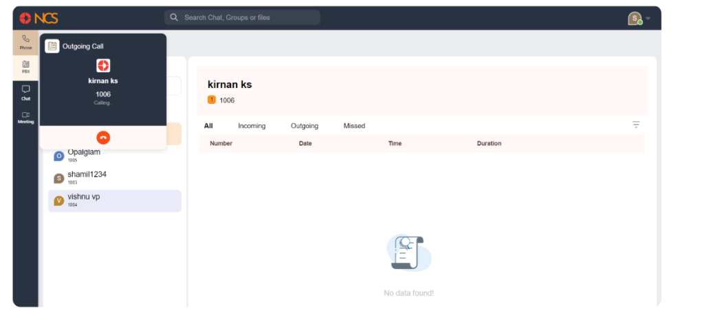Open the user profile avatar menu
704x326 pixels.
click(635, 19)
